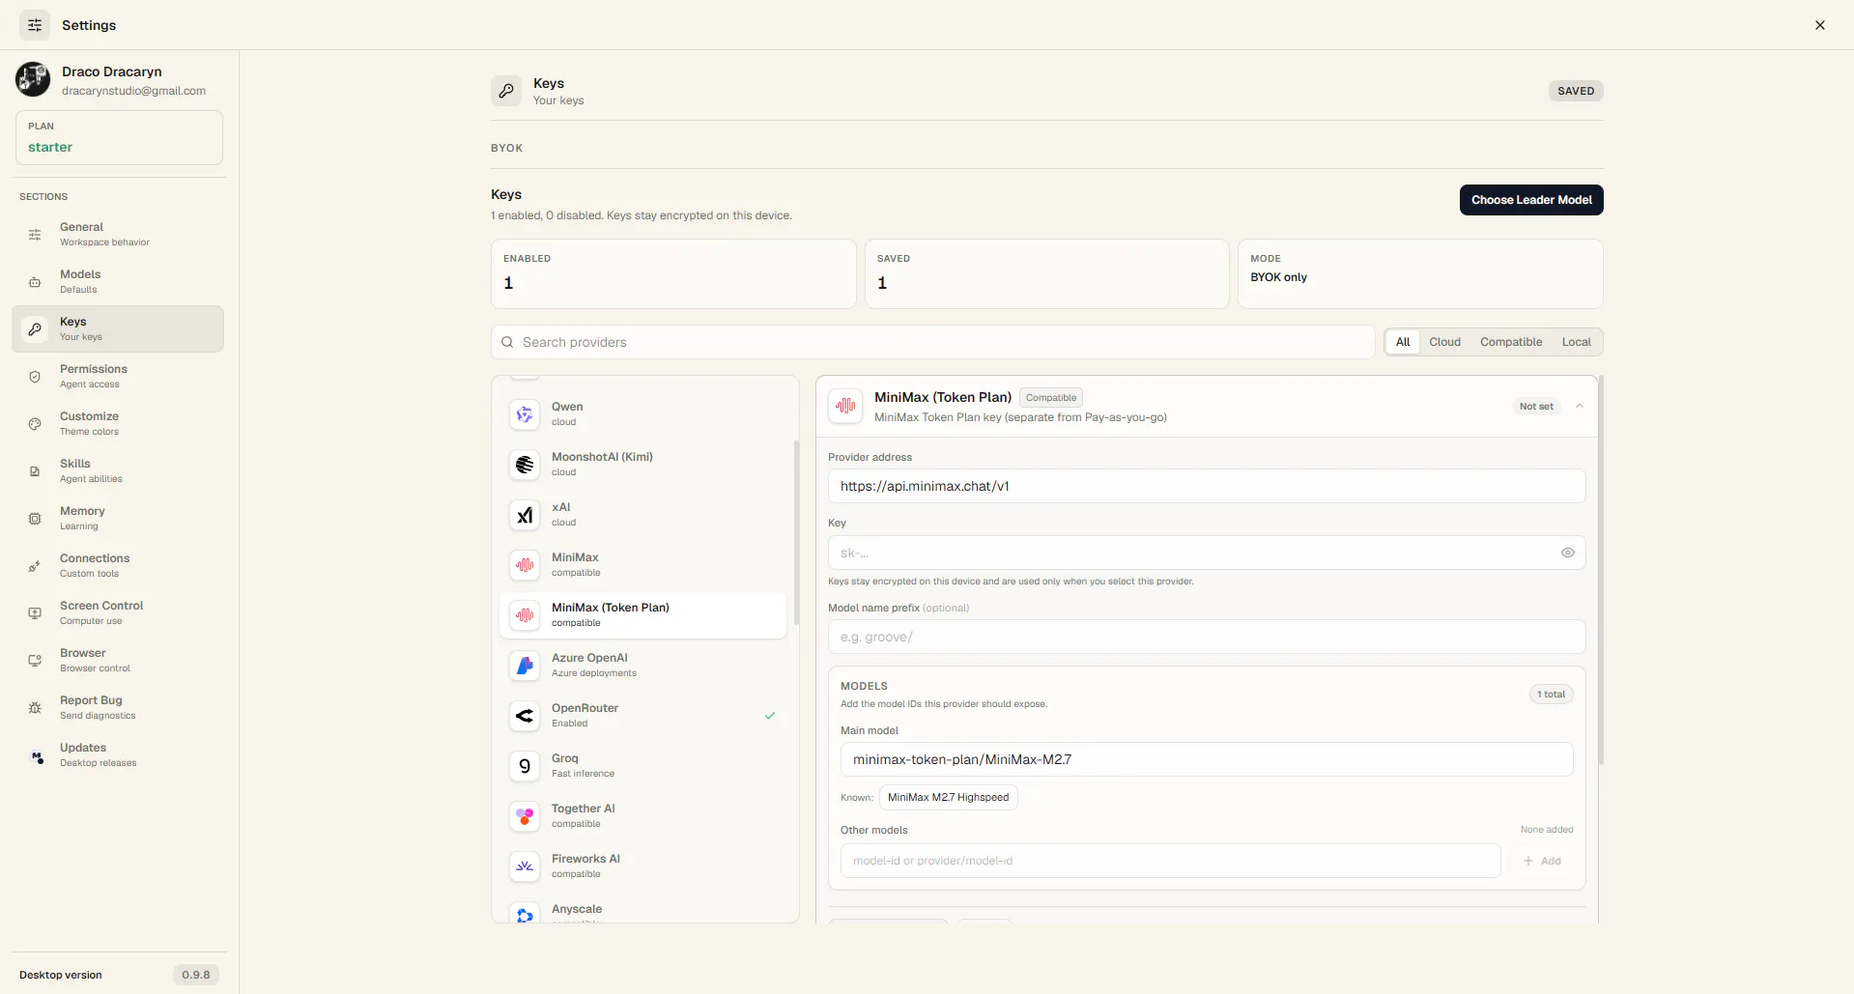Open the Memory Learning section
Screen dimensions: 1854x994
(x=118, y=519)
